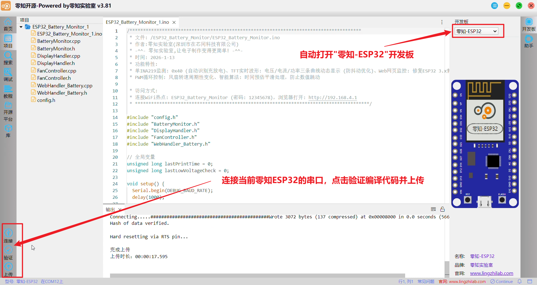This screenshot has width=537, height=285.
Task: Open FanController.cpp file
Action: (54, 71)
